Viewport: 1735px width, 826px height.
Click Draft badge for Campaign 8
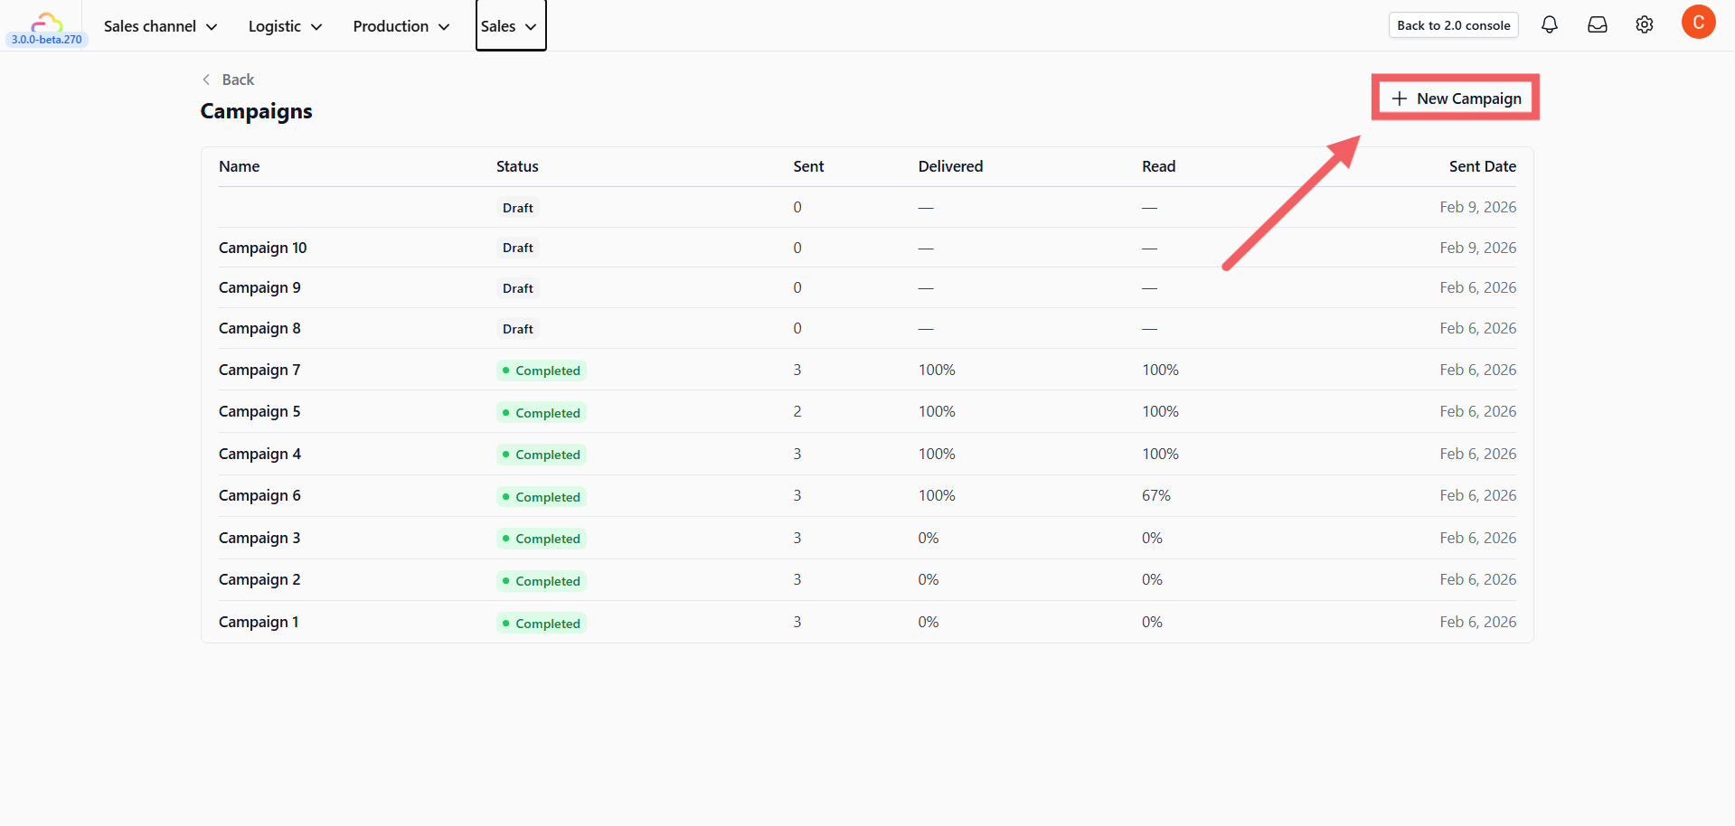point(518,329)
